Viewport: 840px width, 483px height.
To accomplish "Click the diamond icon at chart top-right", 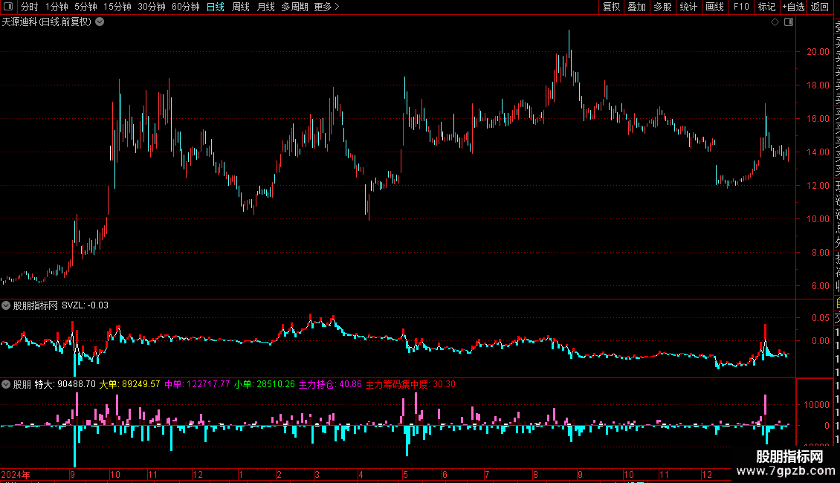I will [775, 22].
